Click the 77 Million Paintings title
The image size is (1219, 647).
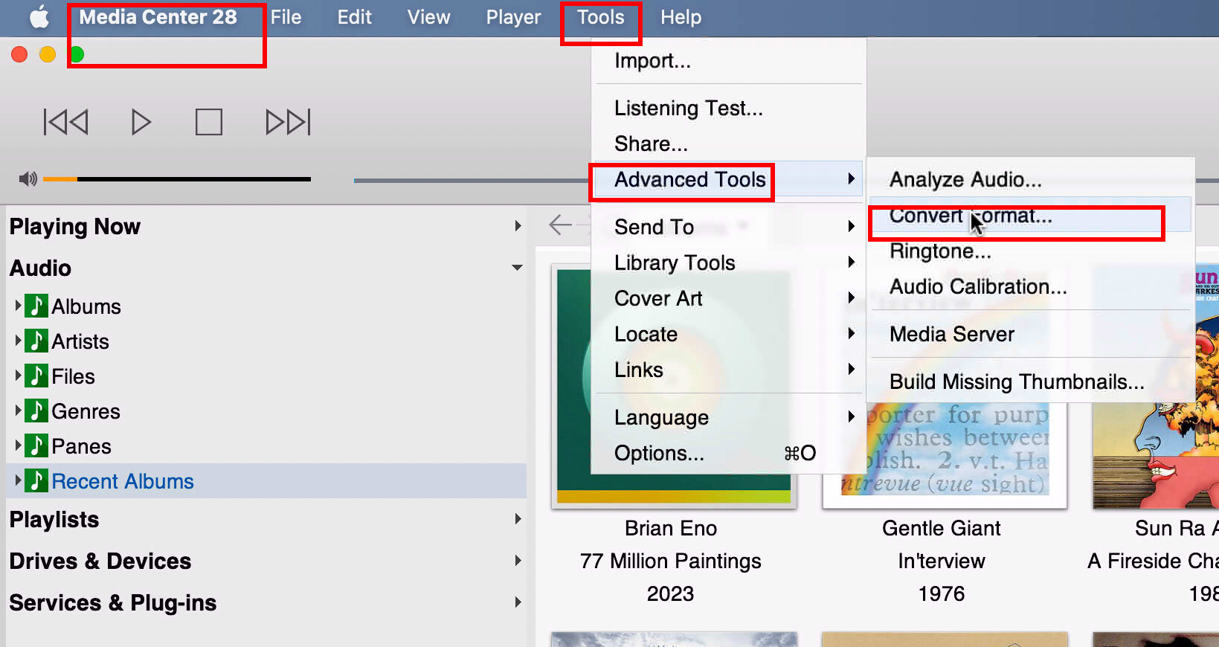pyautogui.click(x=671, y=561)
